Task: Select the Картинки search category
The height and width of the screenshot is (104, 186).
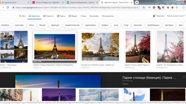Action: coord(34,16)
